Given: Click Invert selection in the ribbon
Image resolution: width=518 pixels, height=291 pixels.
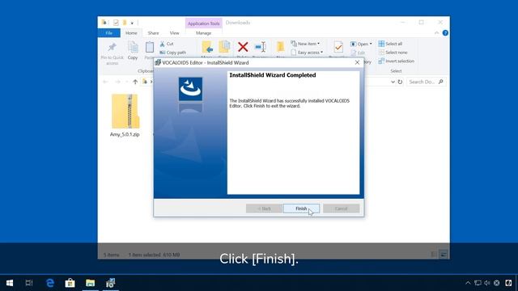Looking at the screenshot, I should (396, 61).
